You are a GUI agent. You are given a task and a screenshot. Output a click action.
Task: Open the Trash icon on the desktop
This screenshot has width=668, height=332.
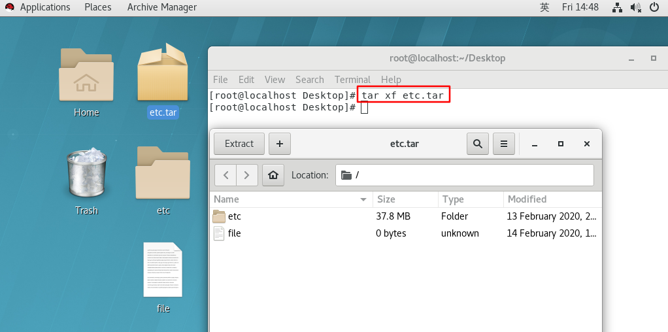(x=86, y=173)
